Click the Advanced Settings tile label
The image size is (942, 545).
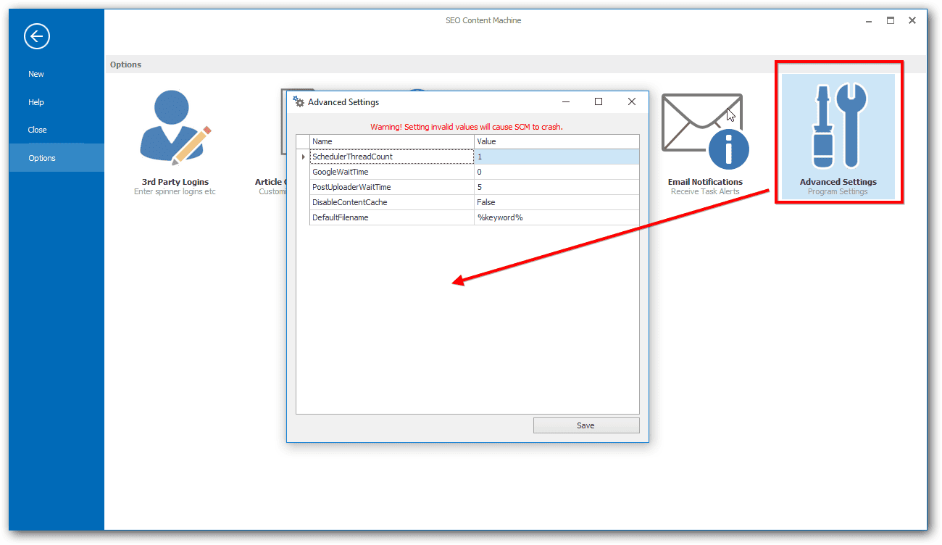coord(838,182)
